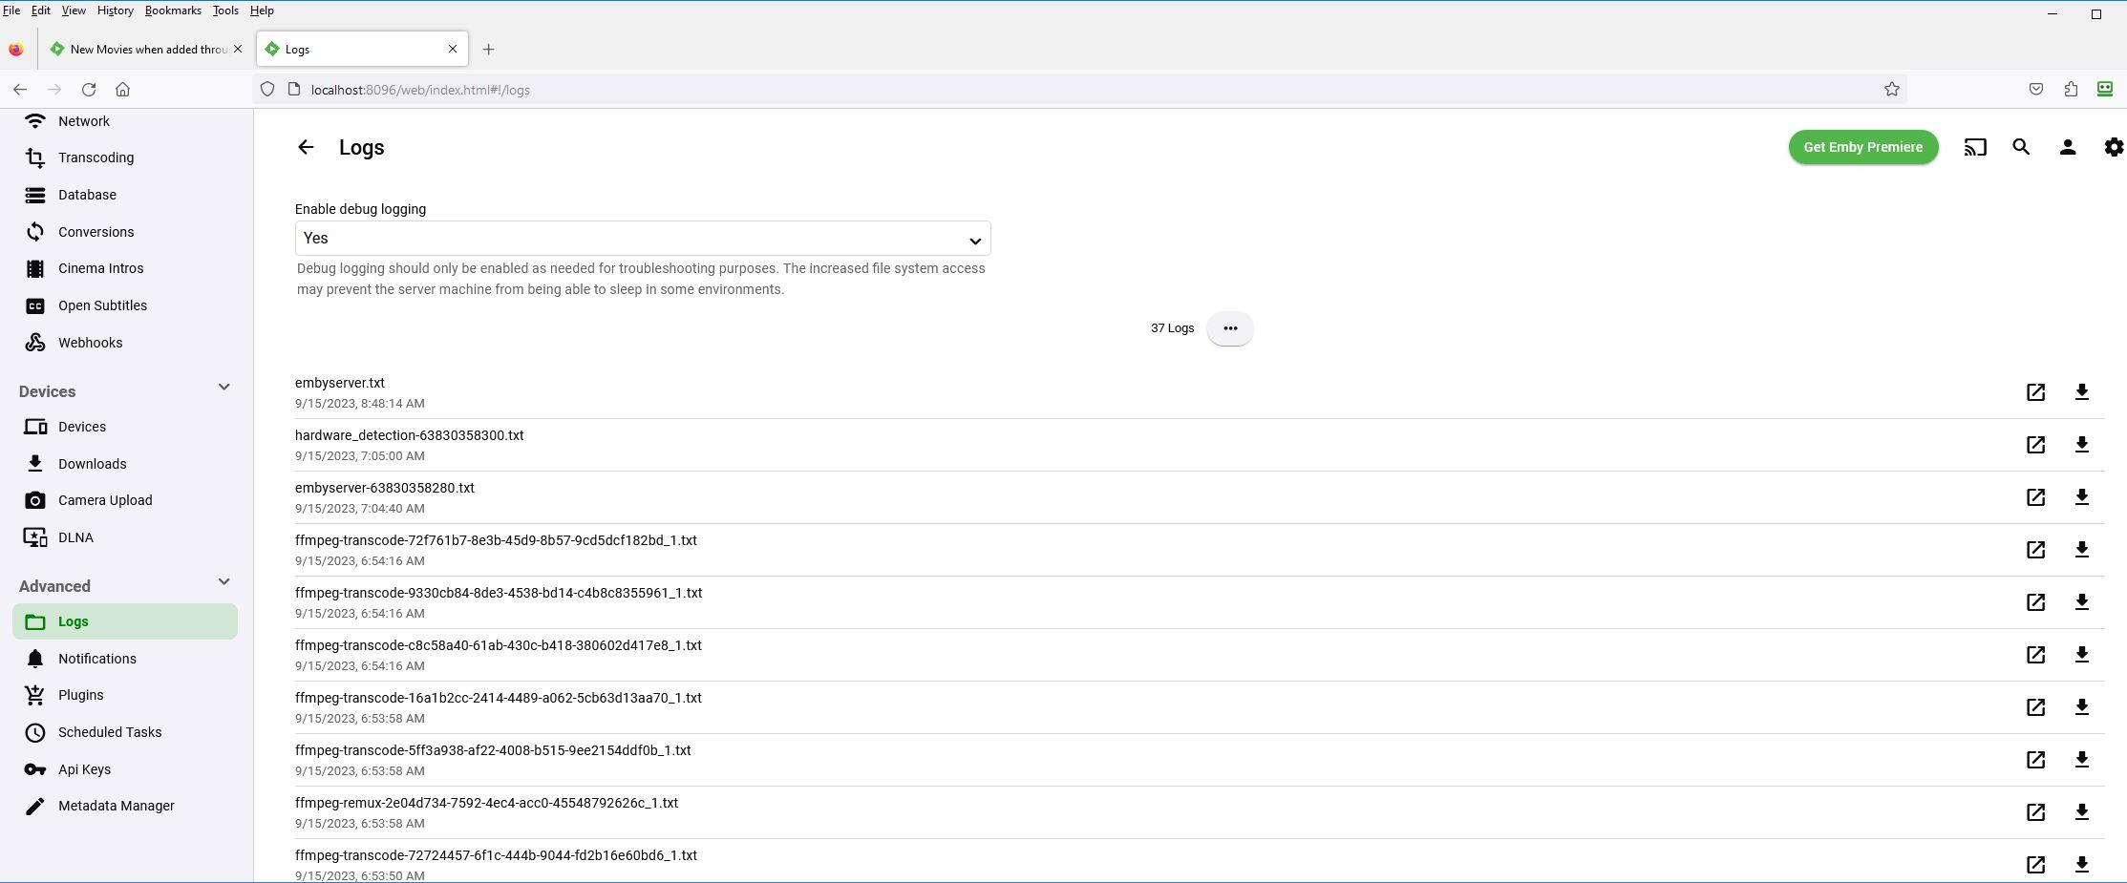Download the embyserver.txt log
This screenshot has width=2127, height=883.
tap(2082, 391)
